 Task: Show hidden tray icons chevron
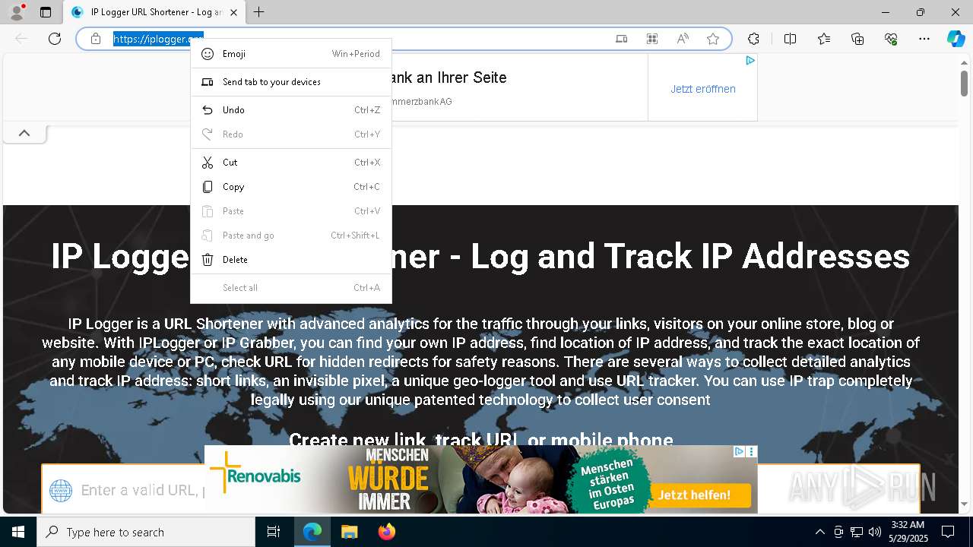819,532
